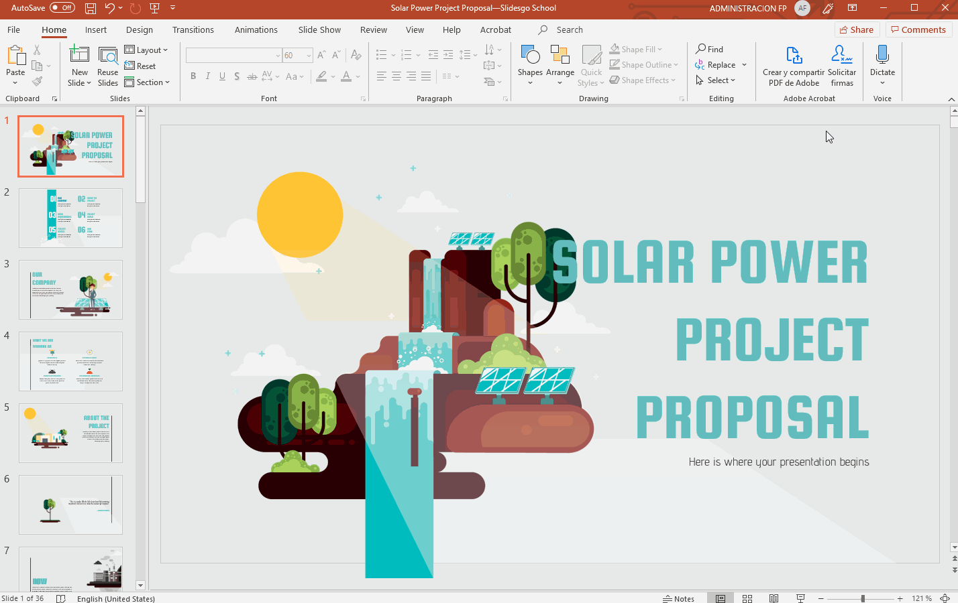
Task: Open the Comments pane button
Action: coord(918,30)
